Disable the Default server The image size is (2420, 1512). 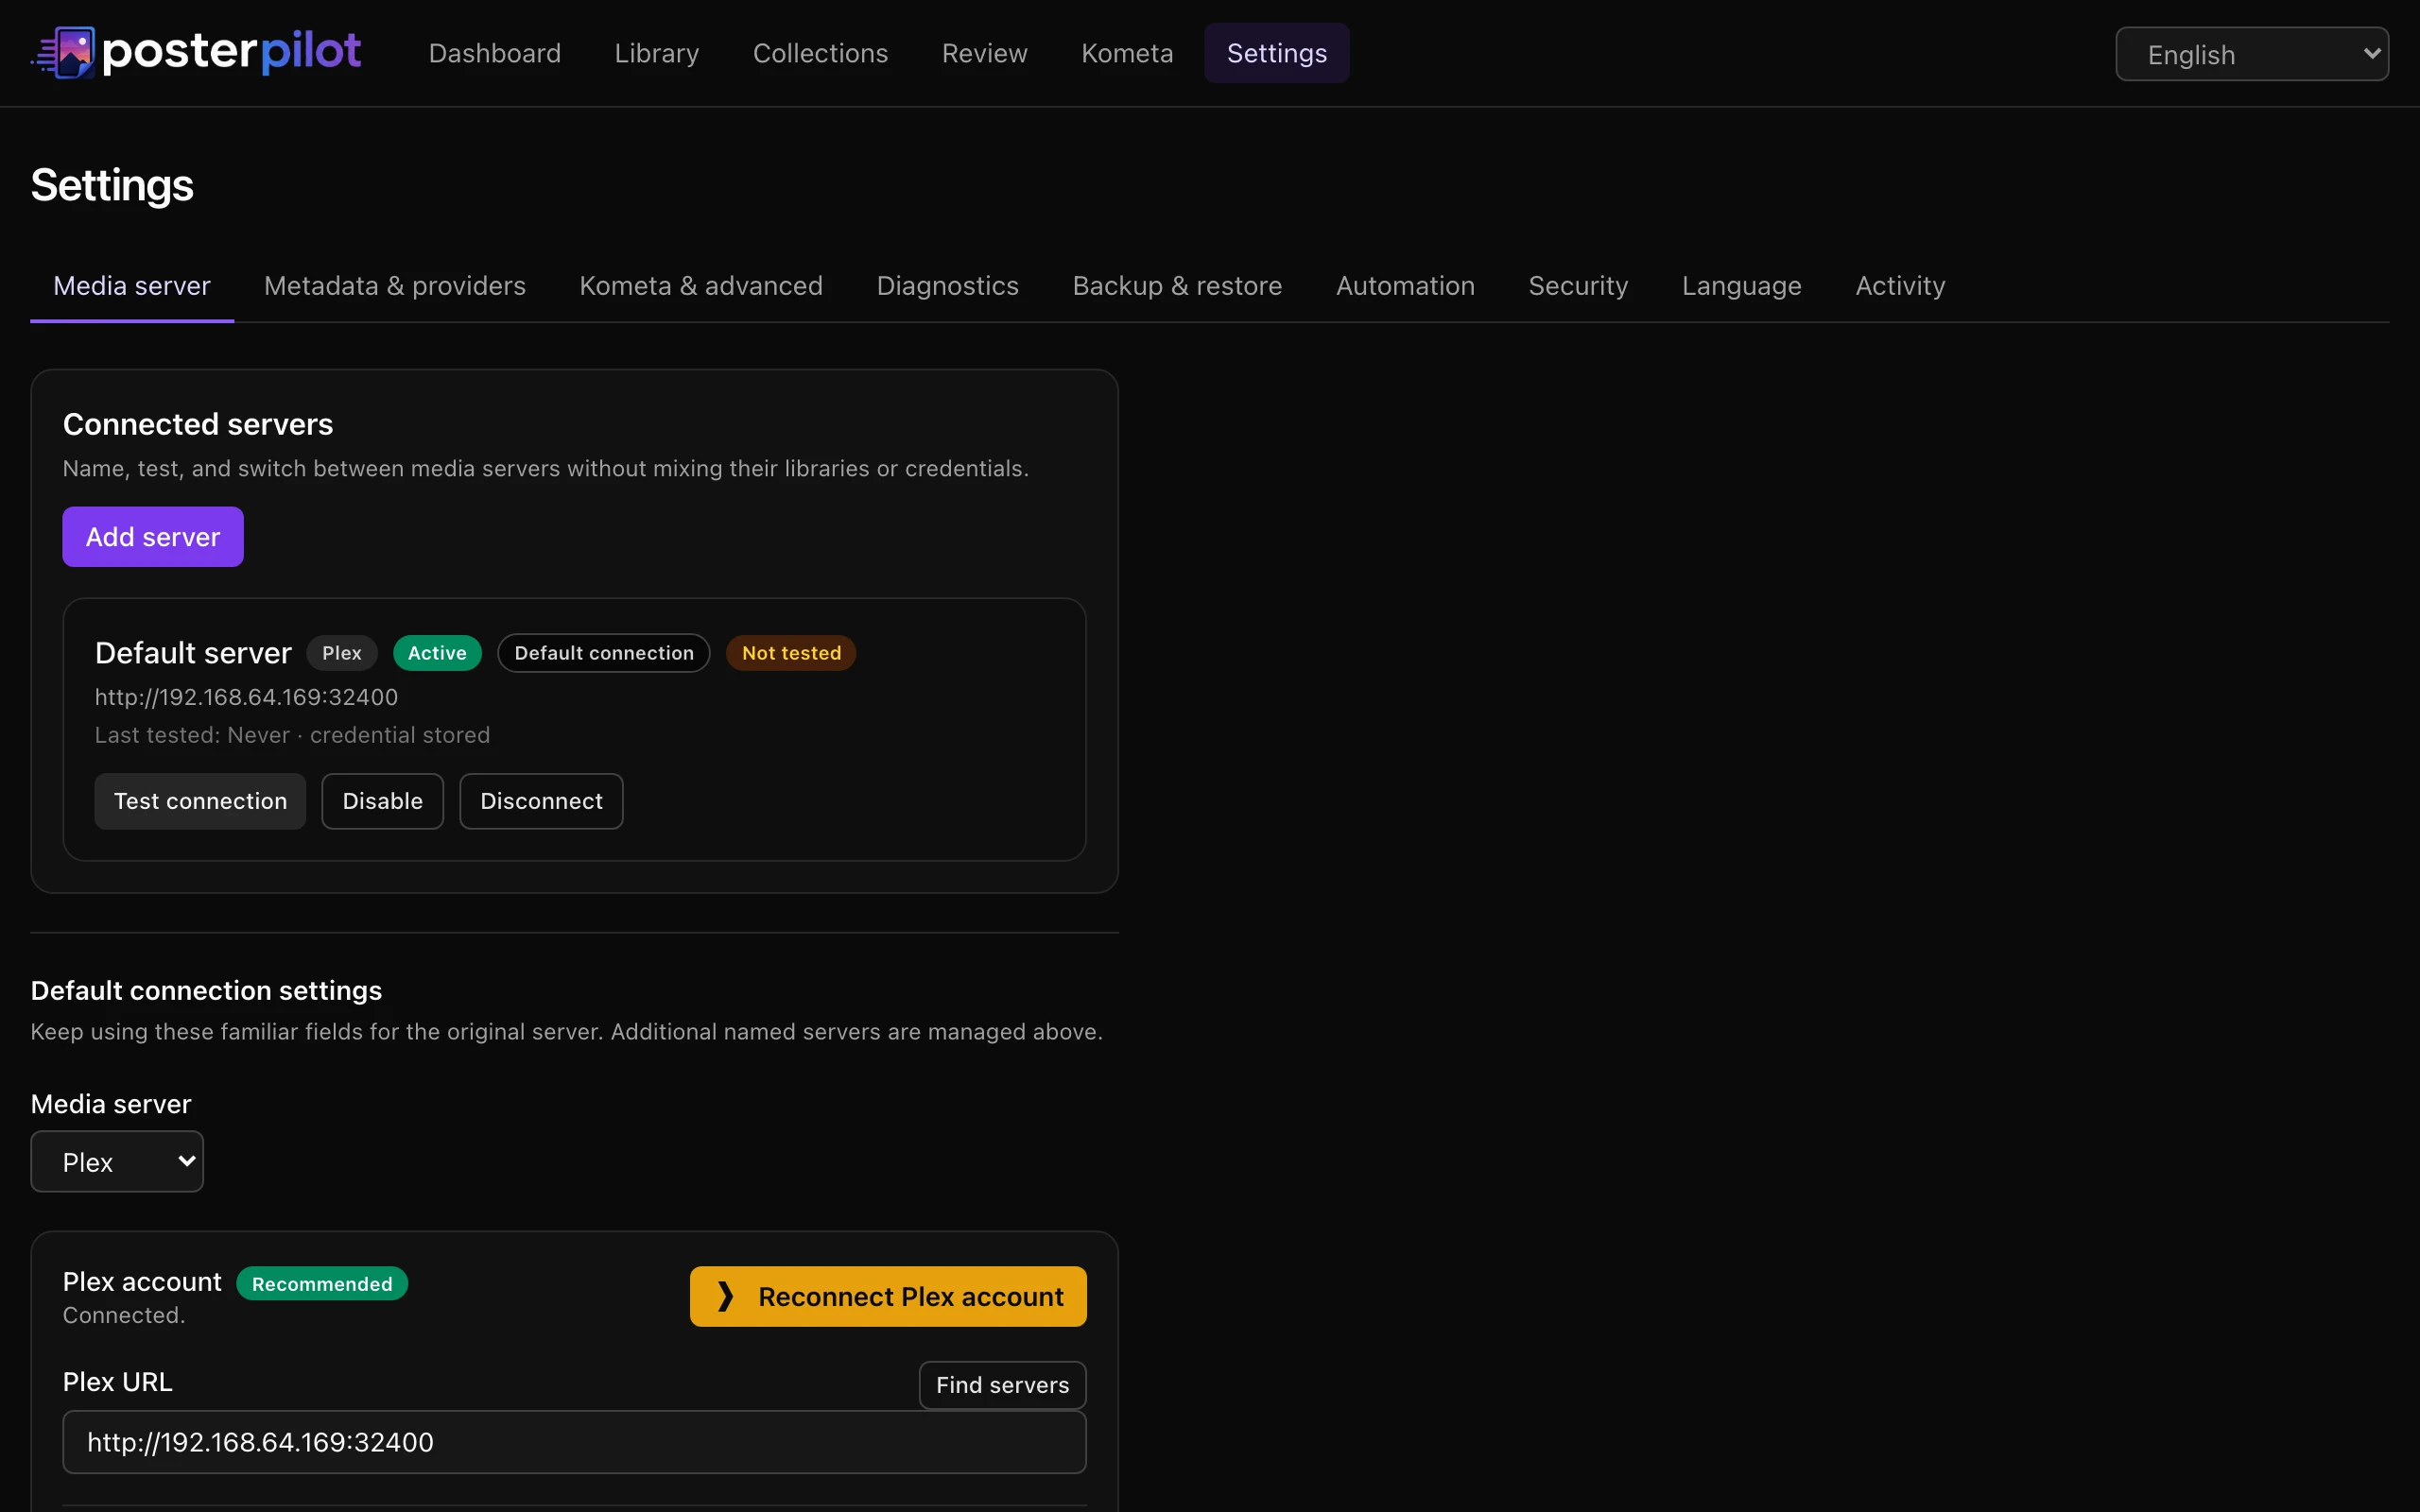click(382, 801)
